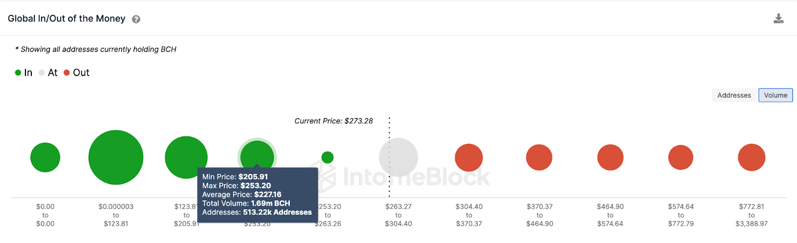This screenshot has height=243, width=797.
Task: Click the Global In/Out of the Money title
Action: coord(67,18)
